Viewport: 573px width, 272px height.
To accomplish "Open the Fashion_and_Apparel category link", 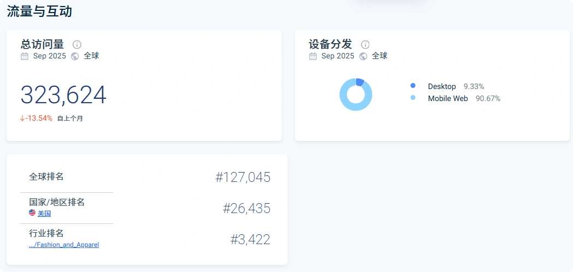I will [64, 245].
